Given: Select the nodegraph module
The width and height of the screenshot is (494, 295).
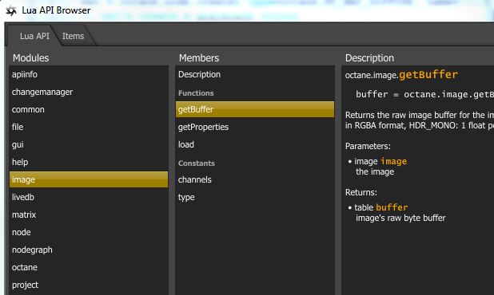Looking at the screenshot, I should 89,250.
